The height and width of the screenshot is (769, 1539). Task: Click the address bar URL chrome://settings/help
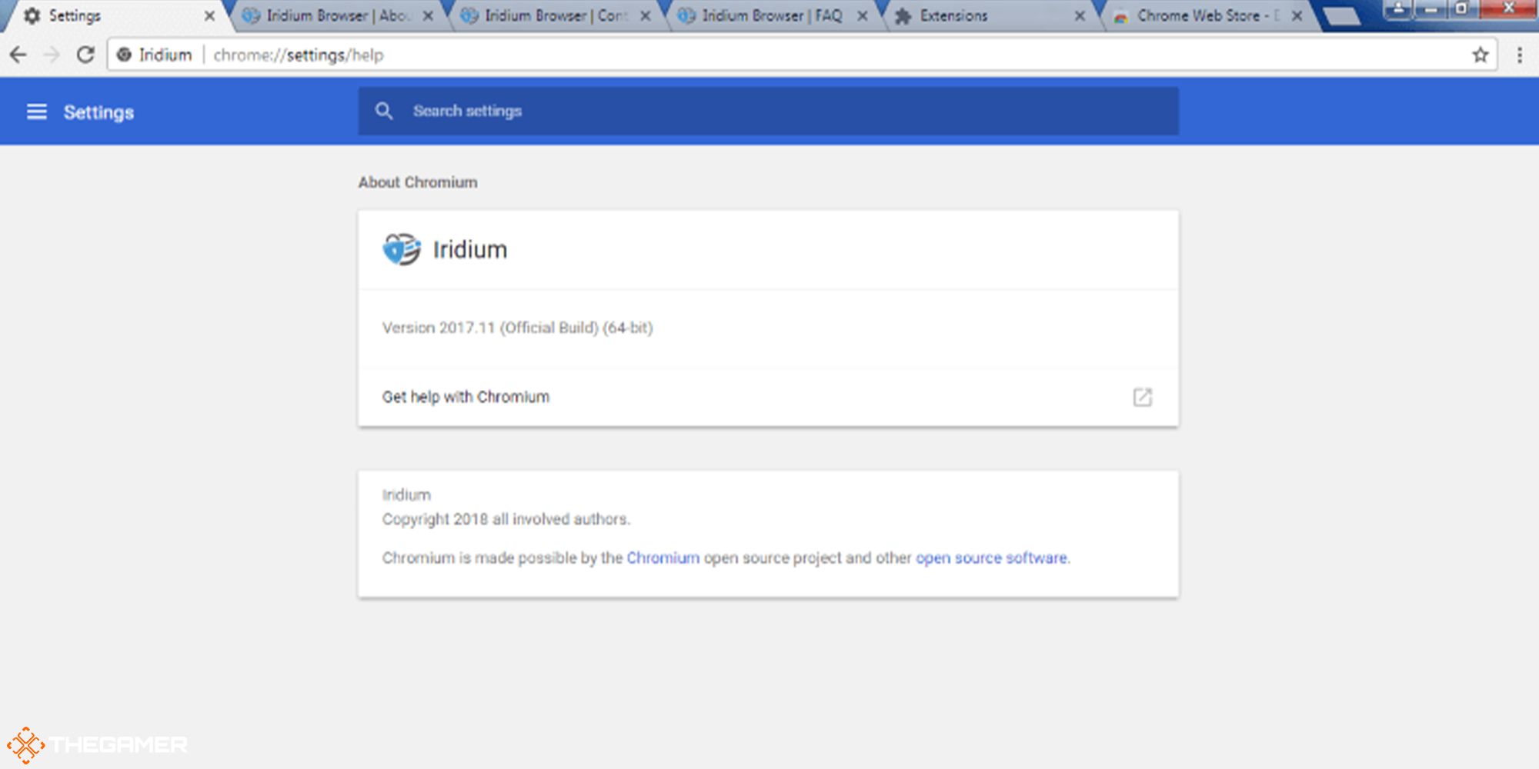(299, 55)
